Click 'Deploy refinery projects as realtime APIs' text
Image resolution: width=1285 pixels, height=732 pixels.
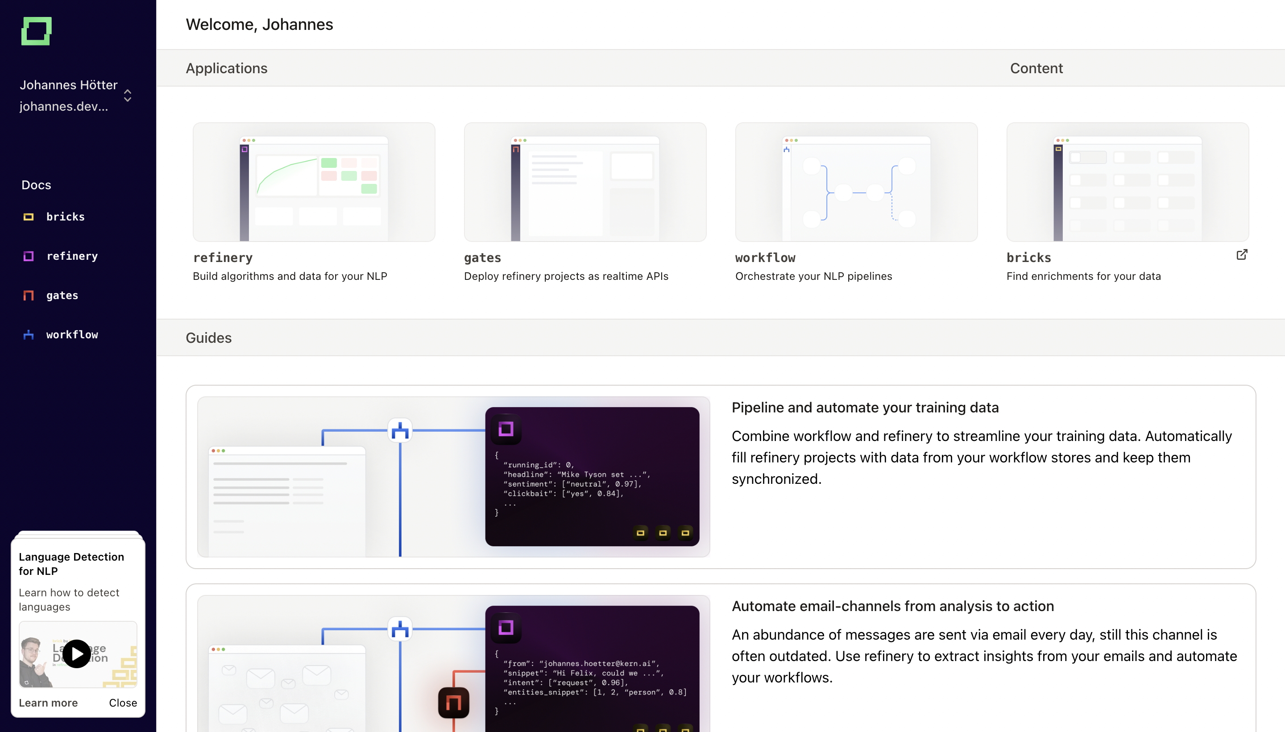566,276
